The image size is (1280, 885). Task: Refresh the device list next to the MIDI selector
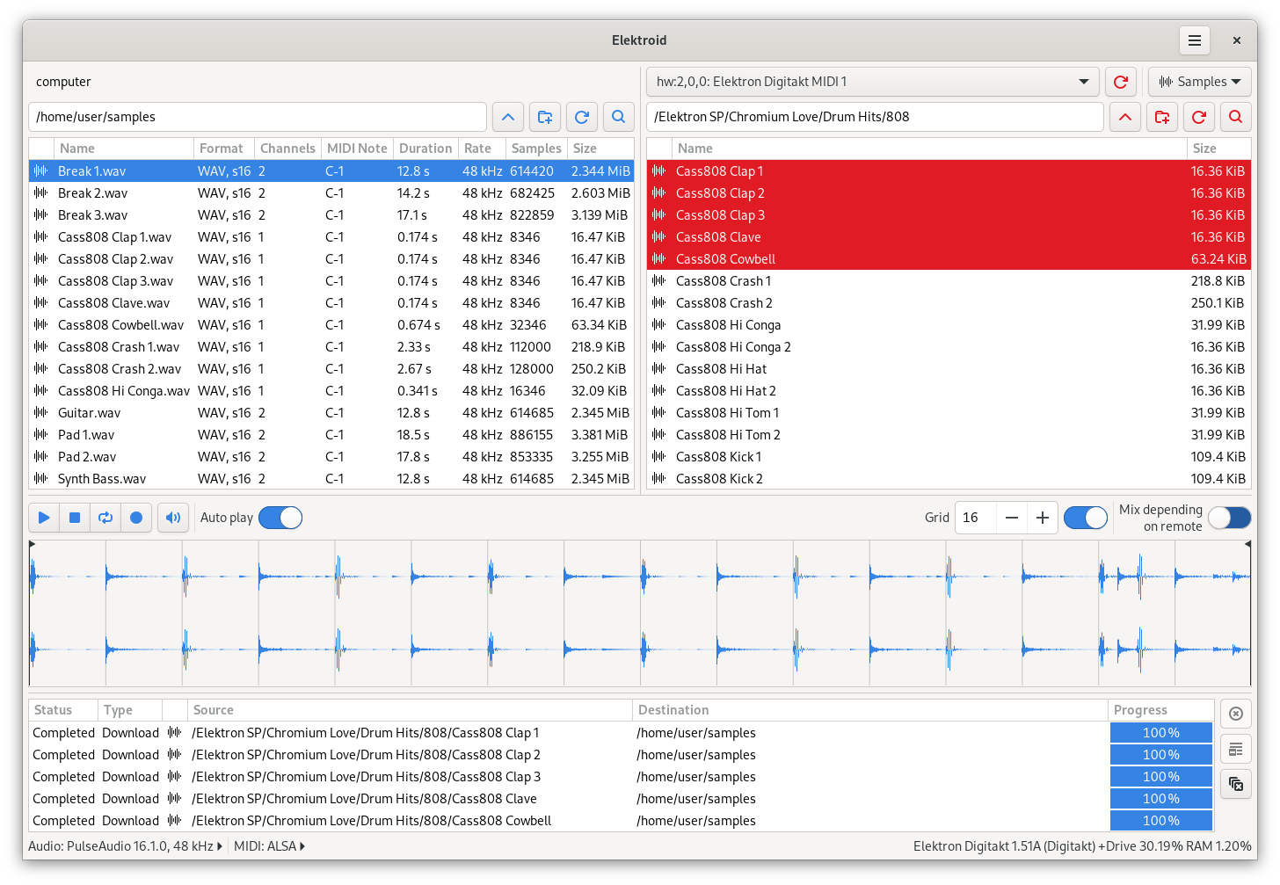tap(1120, 82)
